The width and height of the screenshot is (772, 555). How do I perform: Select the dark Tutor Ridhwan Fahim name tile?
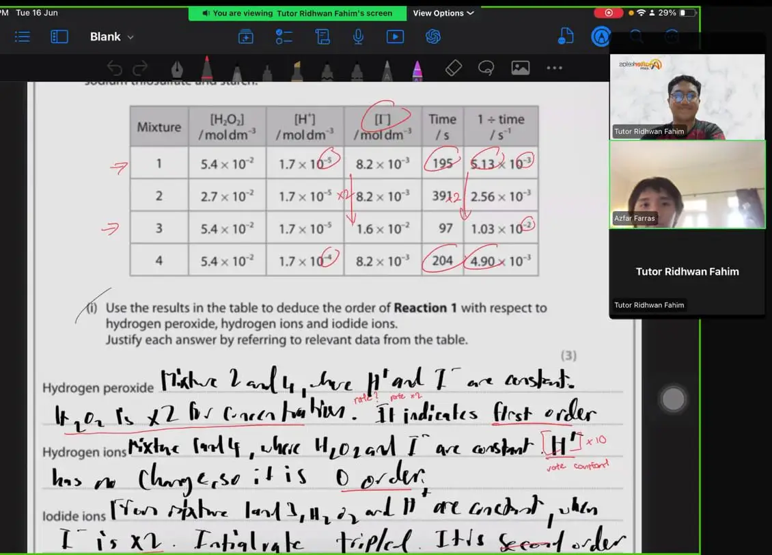pyautogui.click(x=687, y=272)
